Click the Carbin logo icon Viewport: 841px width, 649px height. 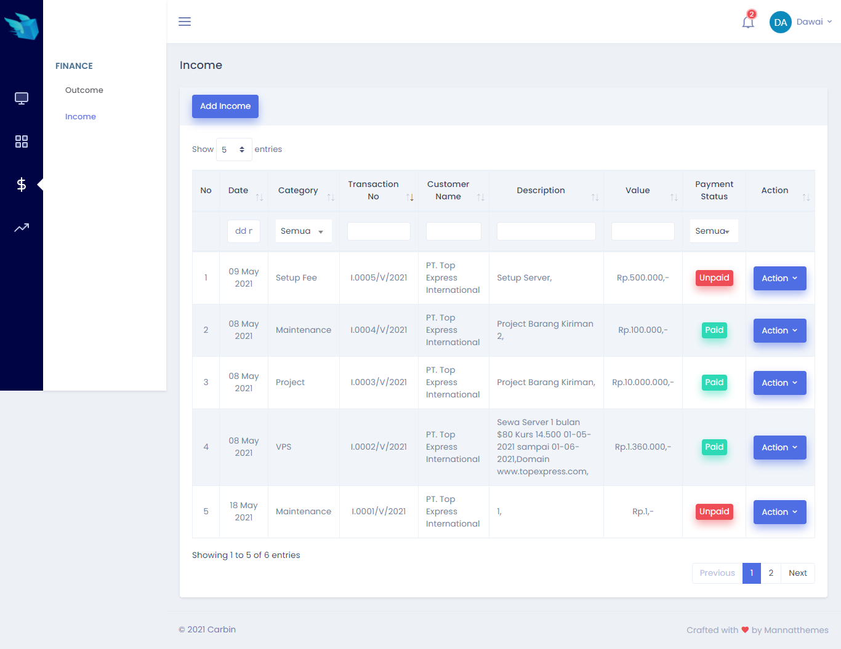tap(22, 26)
